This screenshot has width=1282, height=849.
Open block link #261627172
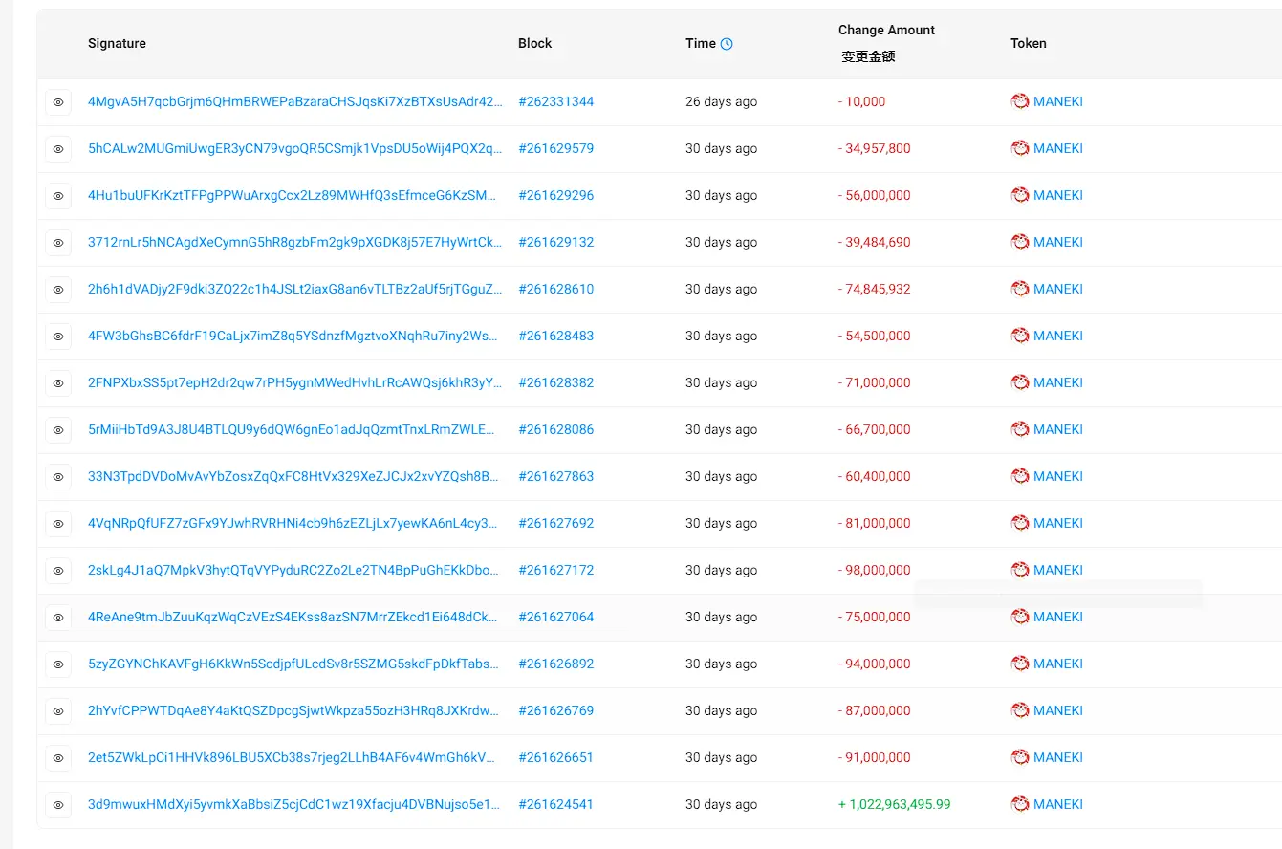(x=555, y=570)
